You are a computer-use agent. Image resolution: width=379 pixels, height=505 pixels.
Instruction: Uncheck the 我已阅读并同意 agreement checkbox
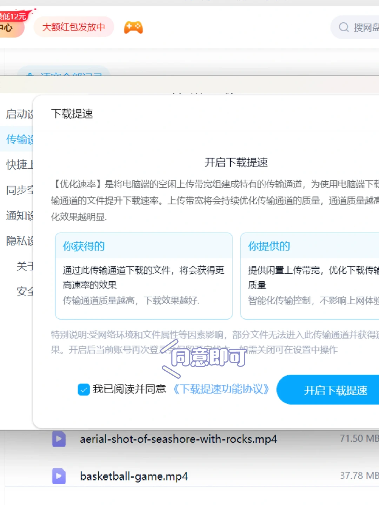pos(84,389)
